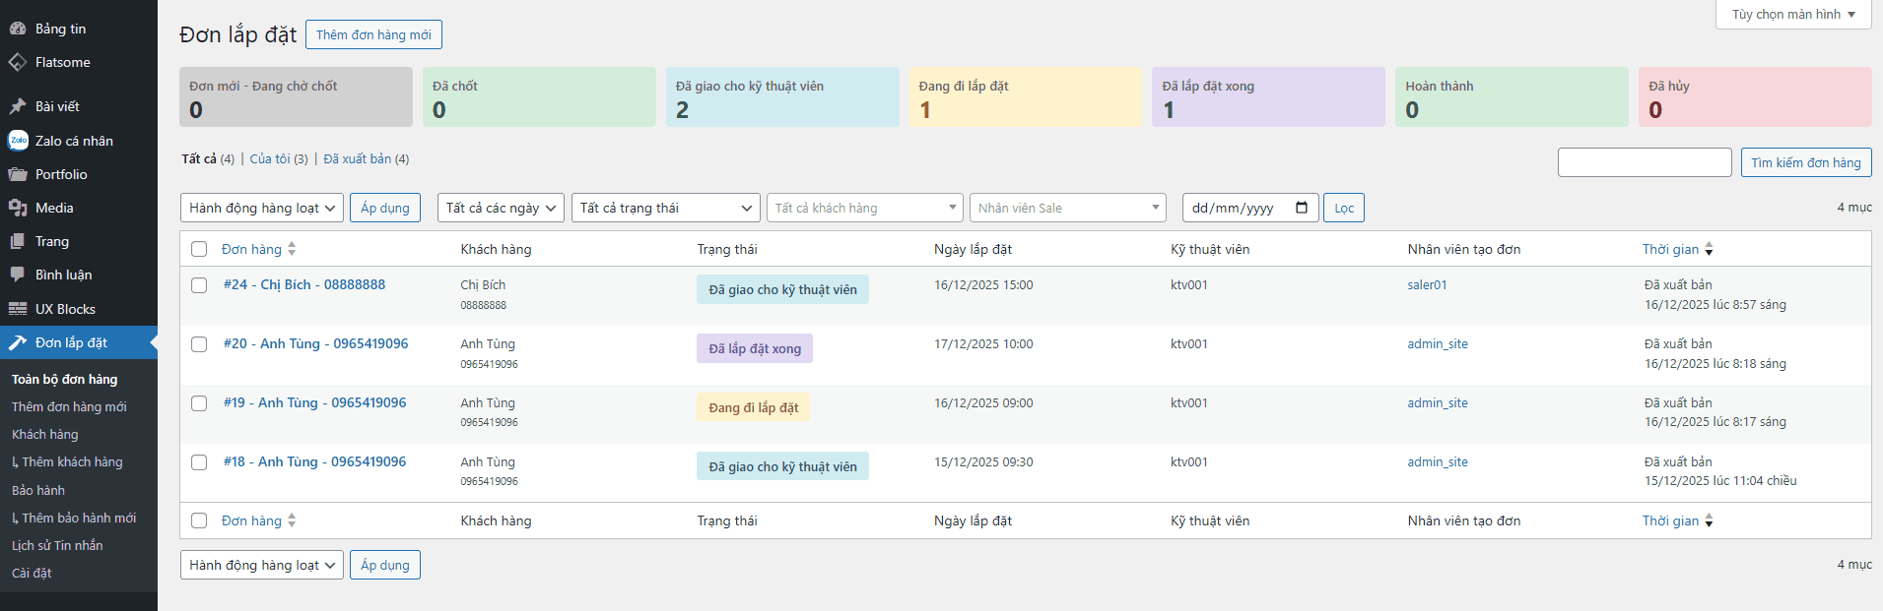Expand Tùy chọn màn hình panel

tap(1792, 15)
